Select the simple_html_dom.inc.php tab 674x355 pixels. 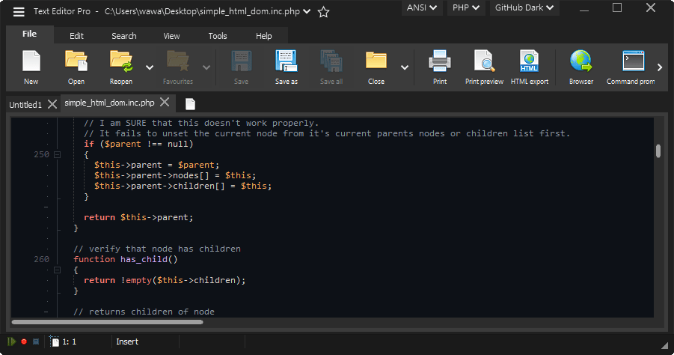click(109, 103)
